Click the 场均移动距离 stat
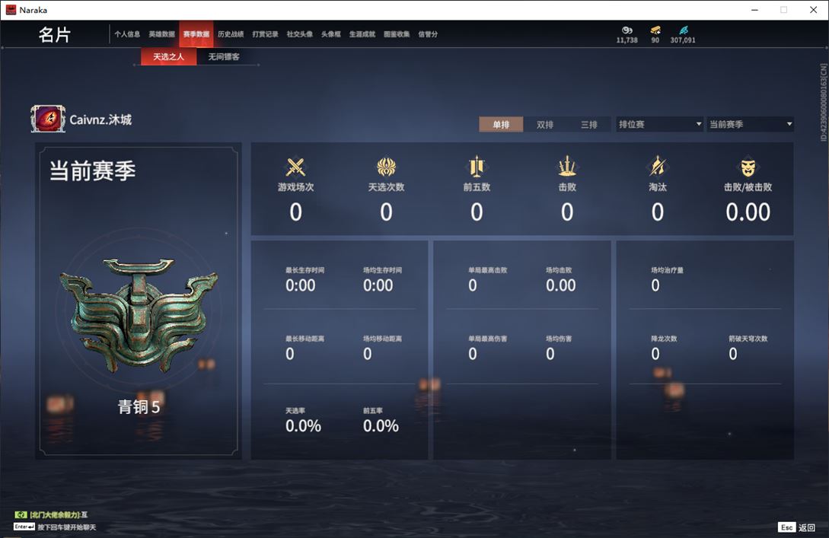Viewport: 829px width, 538px height. coord(381,349)
